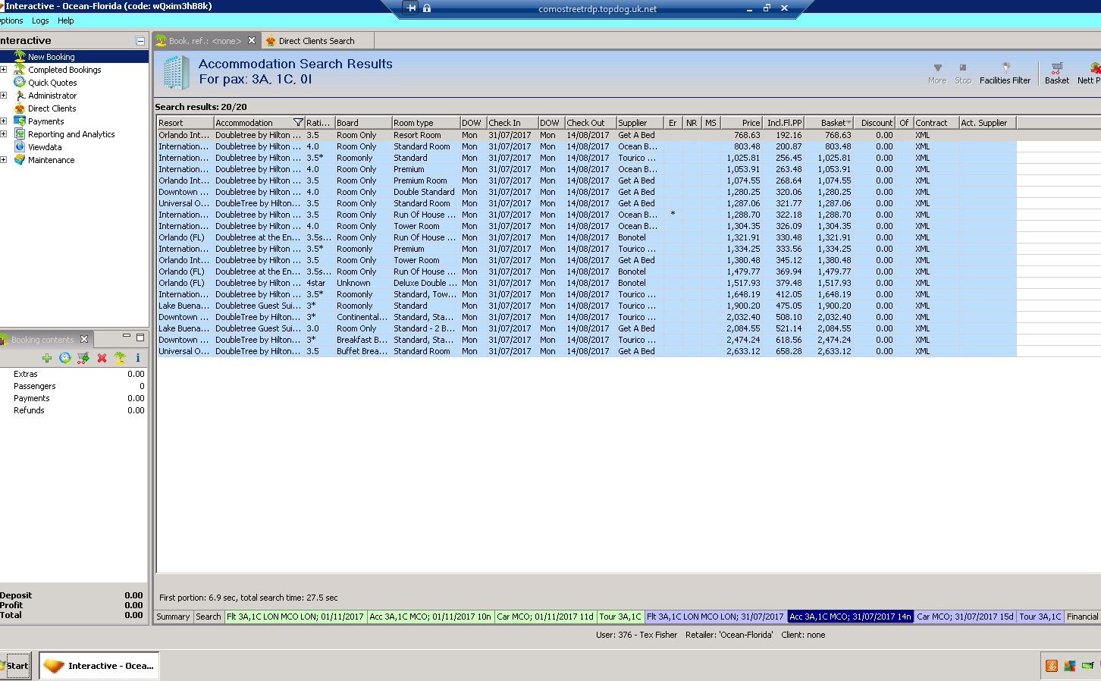Click the basket checkout cart icon in Booking contents

(x=83, y=358)
